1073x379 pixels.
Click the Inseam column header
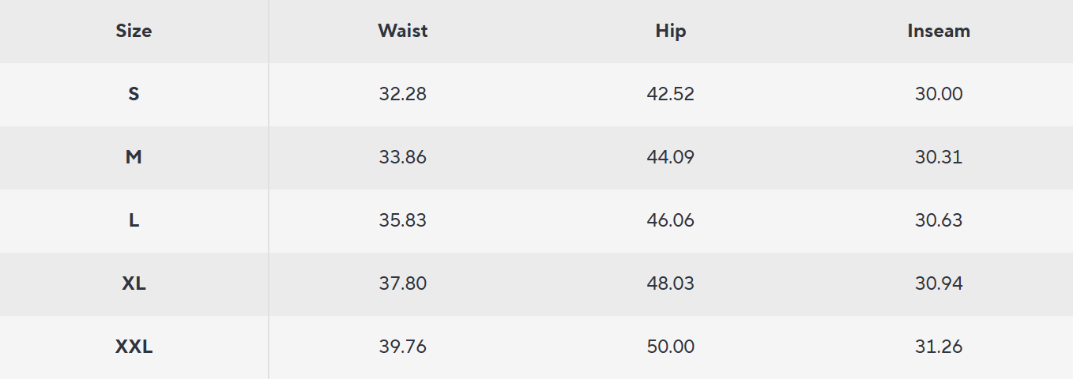pyautogui.click(x=939, y=31)
